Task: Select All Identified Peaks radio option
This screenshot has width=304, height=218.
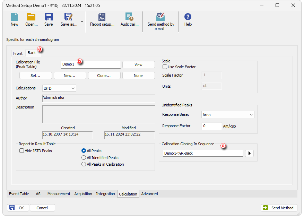Action: coord(84,158)
